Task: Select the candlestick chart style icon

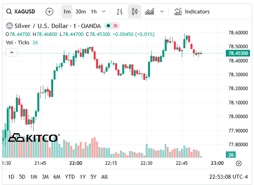Action: click(135, 11)
